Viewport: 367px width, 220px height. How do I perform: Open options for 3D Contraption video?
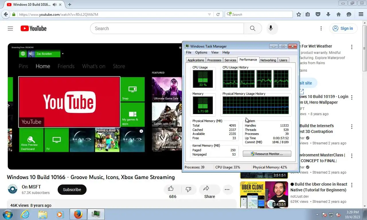352,127
